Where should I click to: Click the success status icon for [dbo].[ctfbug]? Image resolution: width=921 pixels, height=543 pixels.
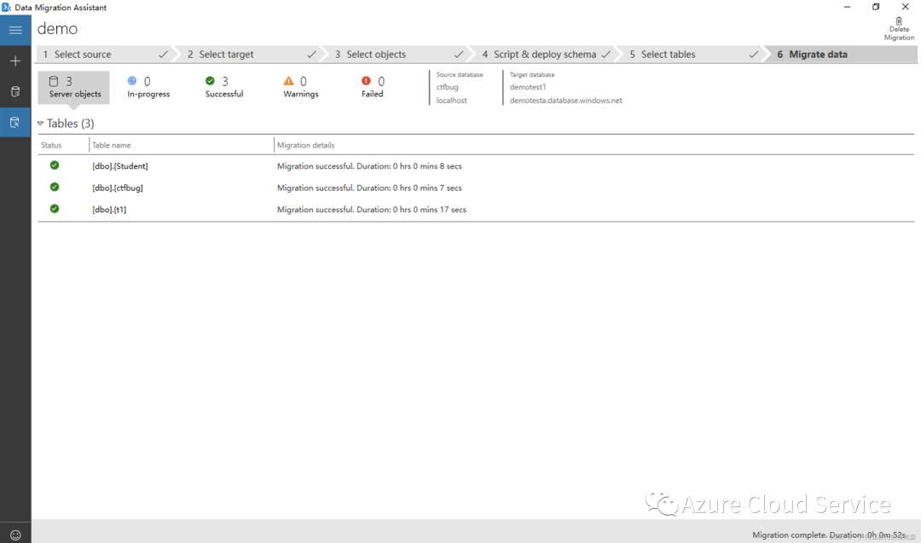tap(55, 188)
